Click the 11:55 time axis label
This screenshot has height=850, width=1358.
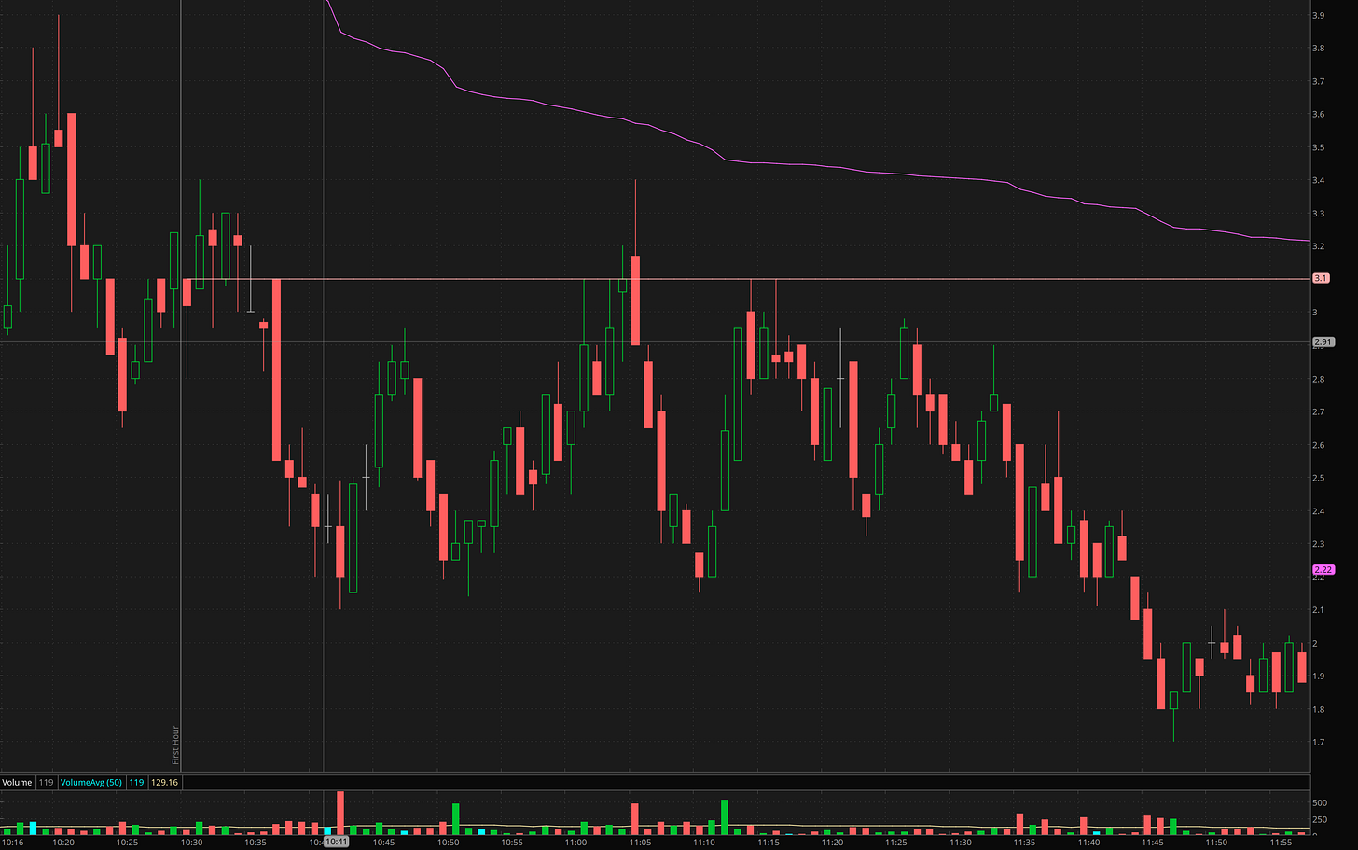tap(1280, 842)
